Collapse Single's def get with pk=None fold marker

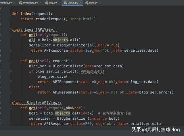[x=10, y=108]
